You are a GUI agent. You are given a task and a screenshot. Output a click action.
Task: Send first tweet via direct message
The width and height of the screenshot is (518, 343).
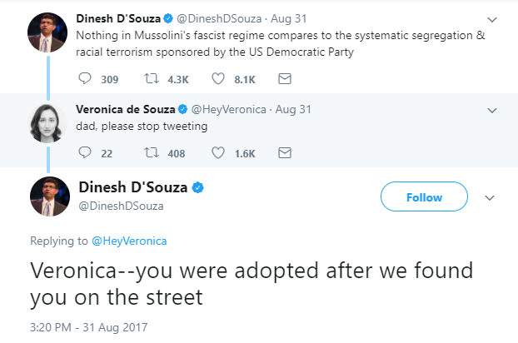(284, 79)
